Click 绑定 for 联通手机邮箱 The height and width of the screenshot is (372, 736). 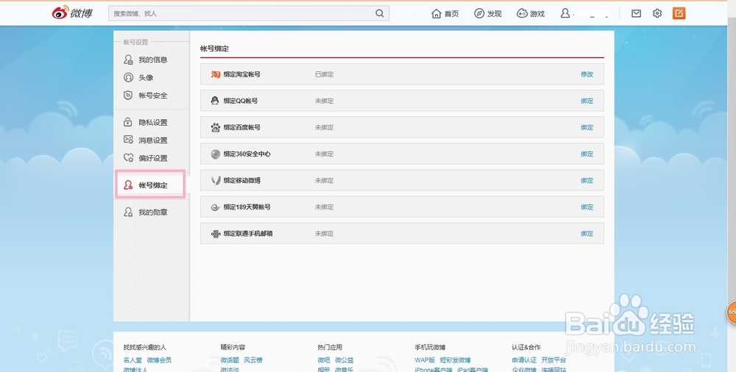[x=587, y=234]
